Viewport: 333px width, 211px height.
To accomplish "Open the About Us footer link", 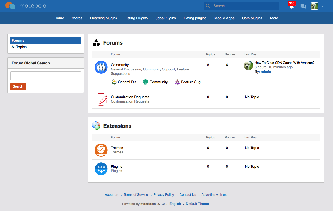I will click(112, 195).
